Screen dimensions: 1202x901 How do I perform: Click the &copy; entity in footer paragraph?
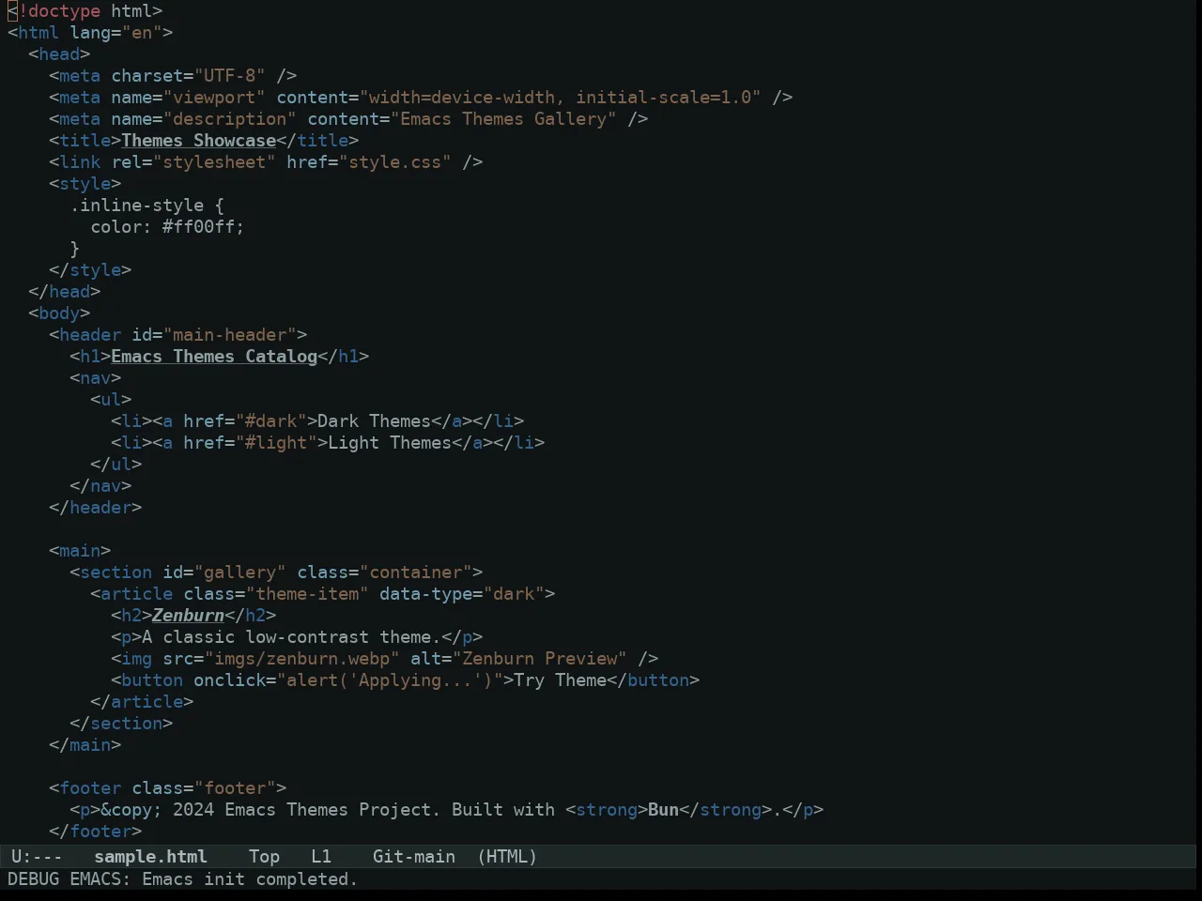[131, 810]
